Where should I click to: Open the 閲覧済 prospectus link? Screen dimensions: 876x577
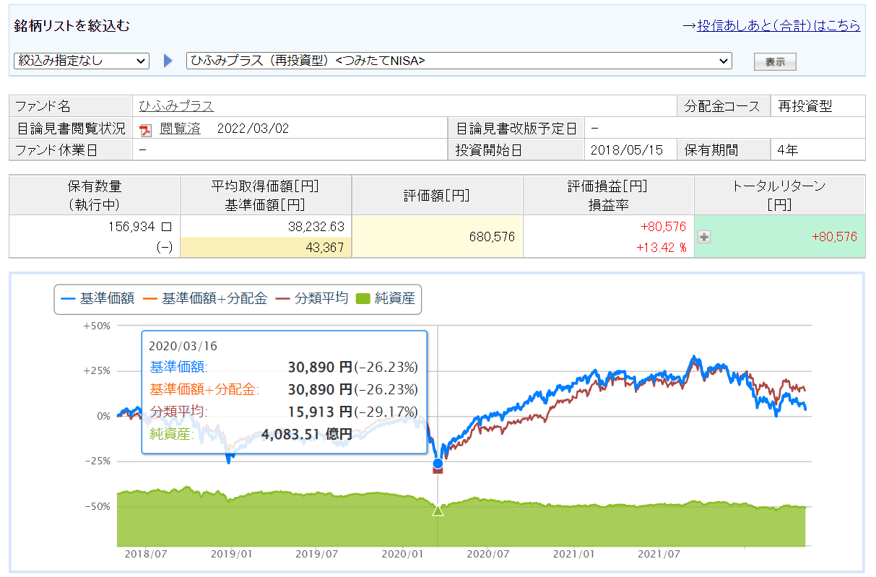coord(181,129)
